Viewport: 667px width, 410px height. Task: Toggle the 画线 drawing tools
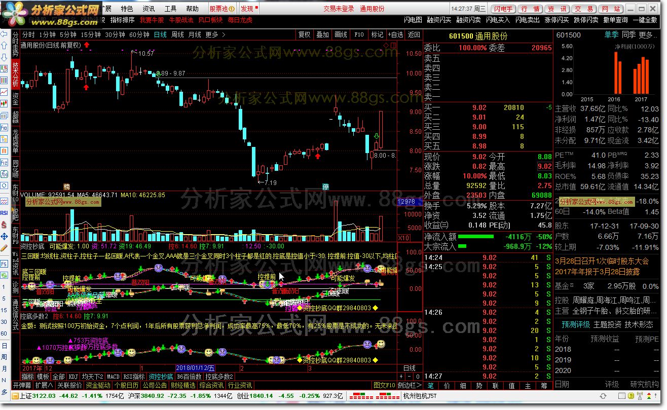point(341,34)
